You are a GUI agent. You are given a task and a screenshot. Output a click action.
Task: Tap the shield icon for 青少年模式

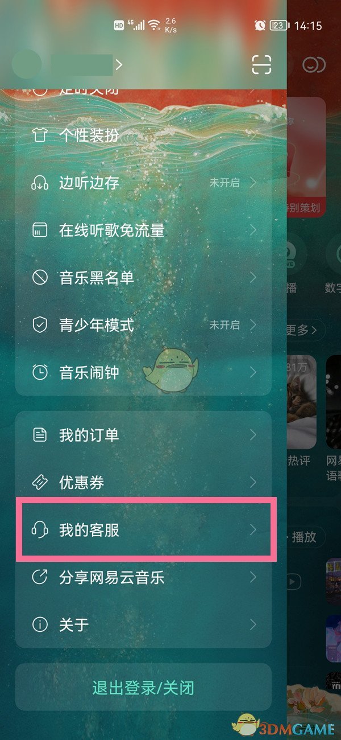tap(40, 325)
